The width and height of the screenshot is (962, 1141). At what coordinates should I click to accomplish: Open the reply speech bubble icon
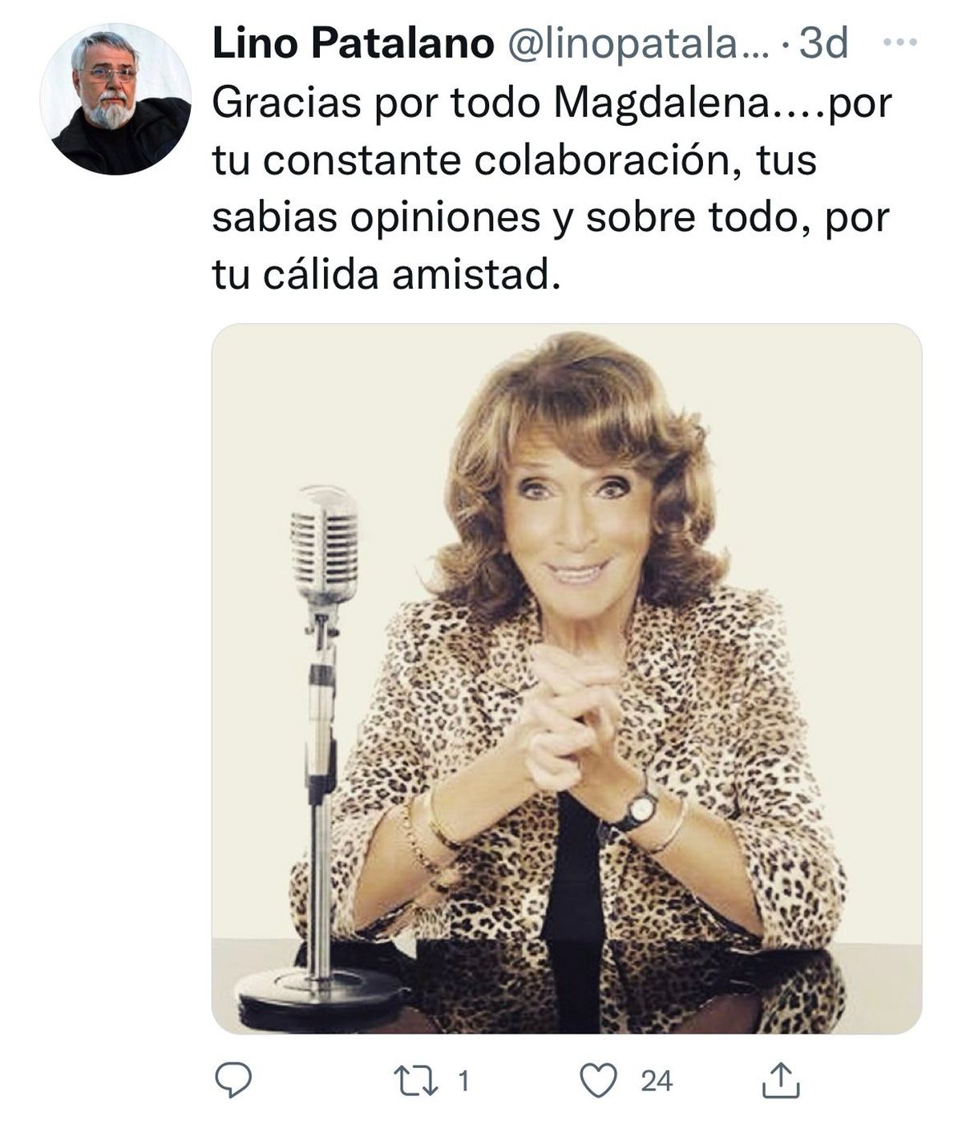[x=234, y=1082]
